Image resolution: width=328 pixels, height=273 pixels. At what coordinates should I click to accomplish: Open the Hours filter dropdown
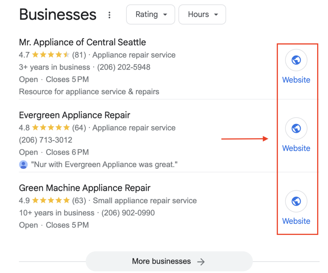point(202,15)
